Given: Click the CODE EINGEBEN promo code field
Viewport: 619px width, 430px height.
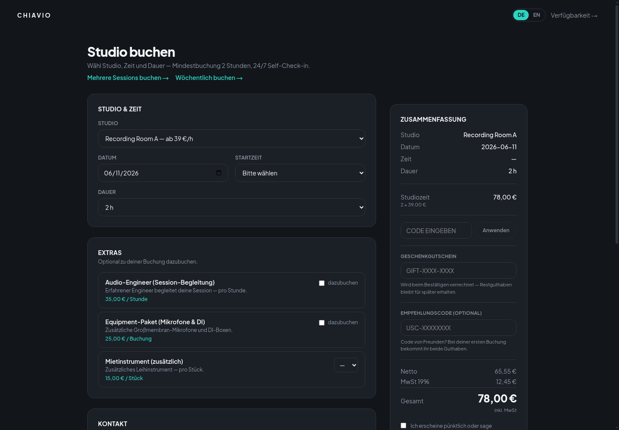Looking at the screenshot, I should (x=436, y=230).
